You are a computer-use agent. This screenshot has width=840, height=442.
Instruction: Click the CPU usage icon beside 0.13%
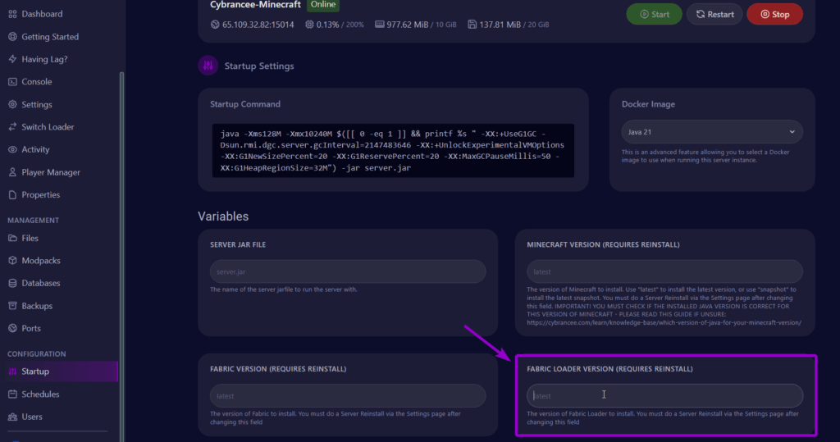click(309, 24)
